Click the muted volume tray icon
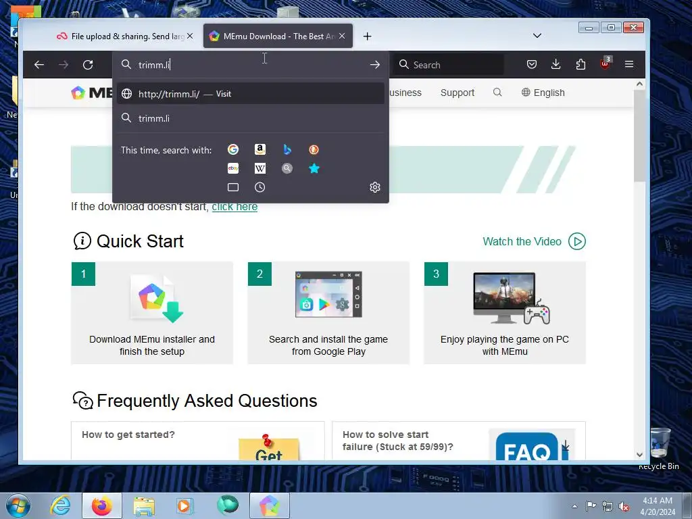Viewport: 692px width, 519px height. [624, 506]
